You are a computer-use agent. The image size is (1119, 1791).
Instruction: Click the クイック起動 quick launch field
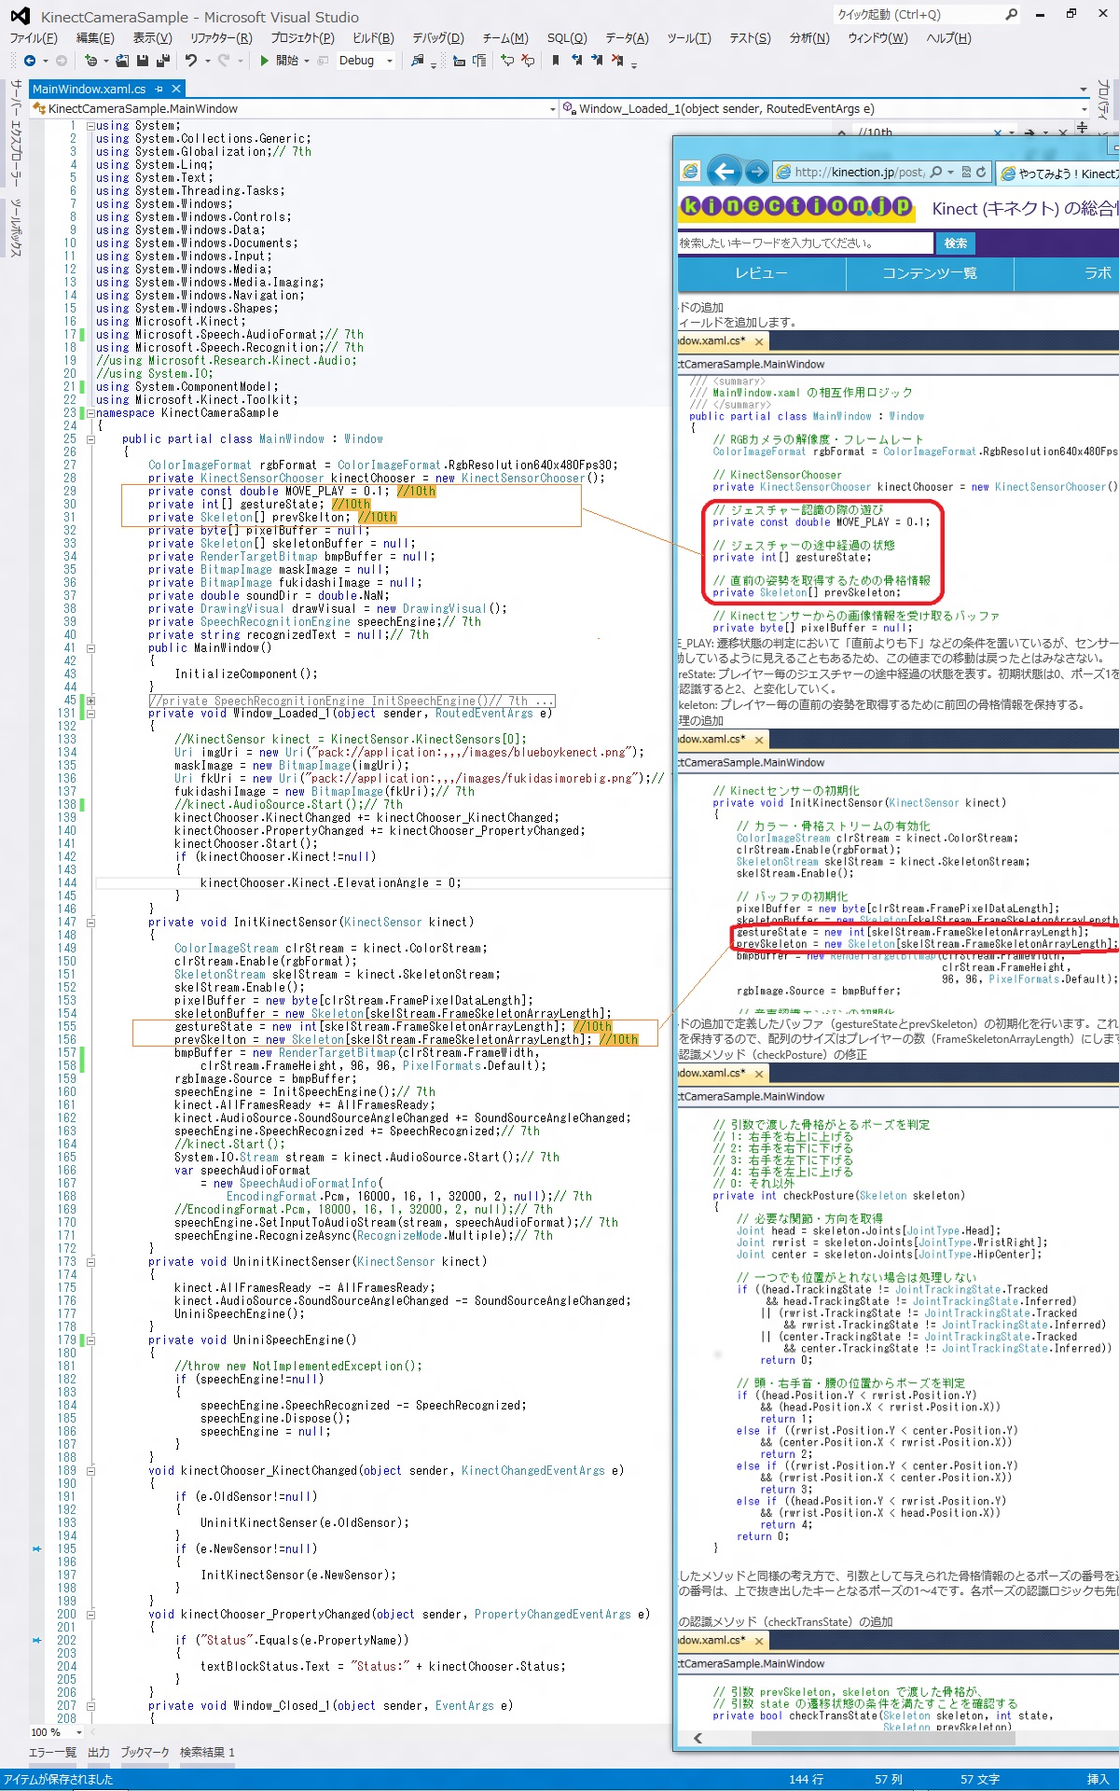[919, 14]
